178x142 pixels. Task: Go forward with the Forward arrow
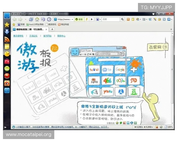(20, 19)
